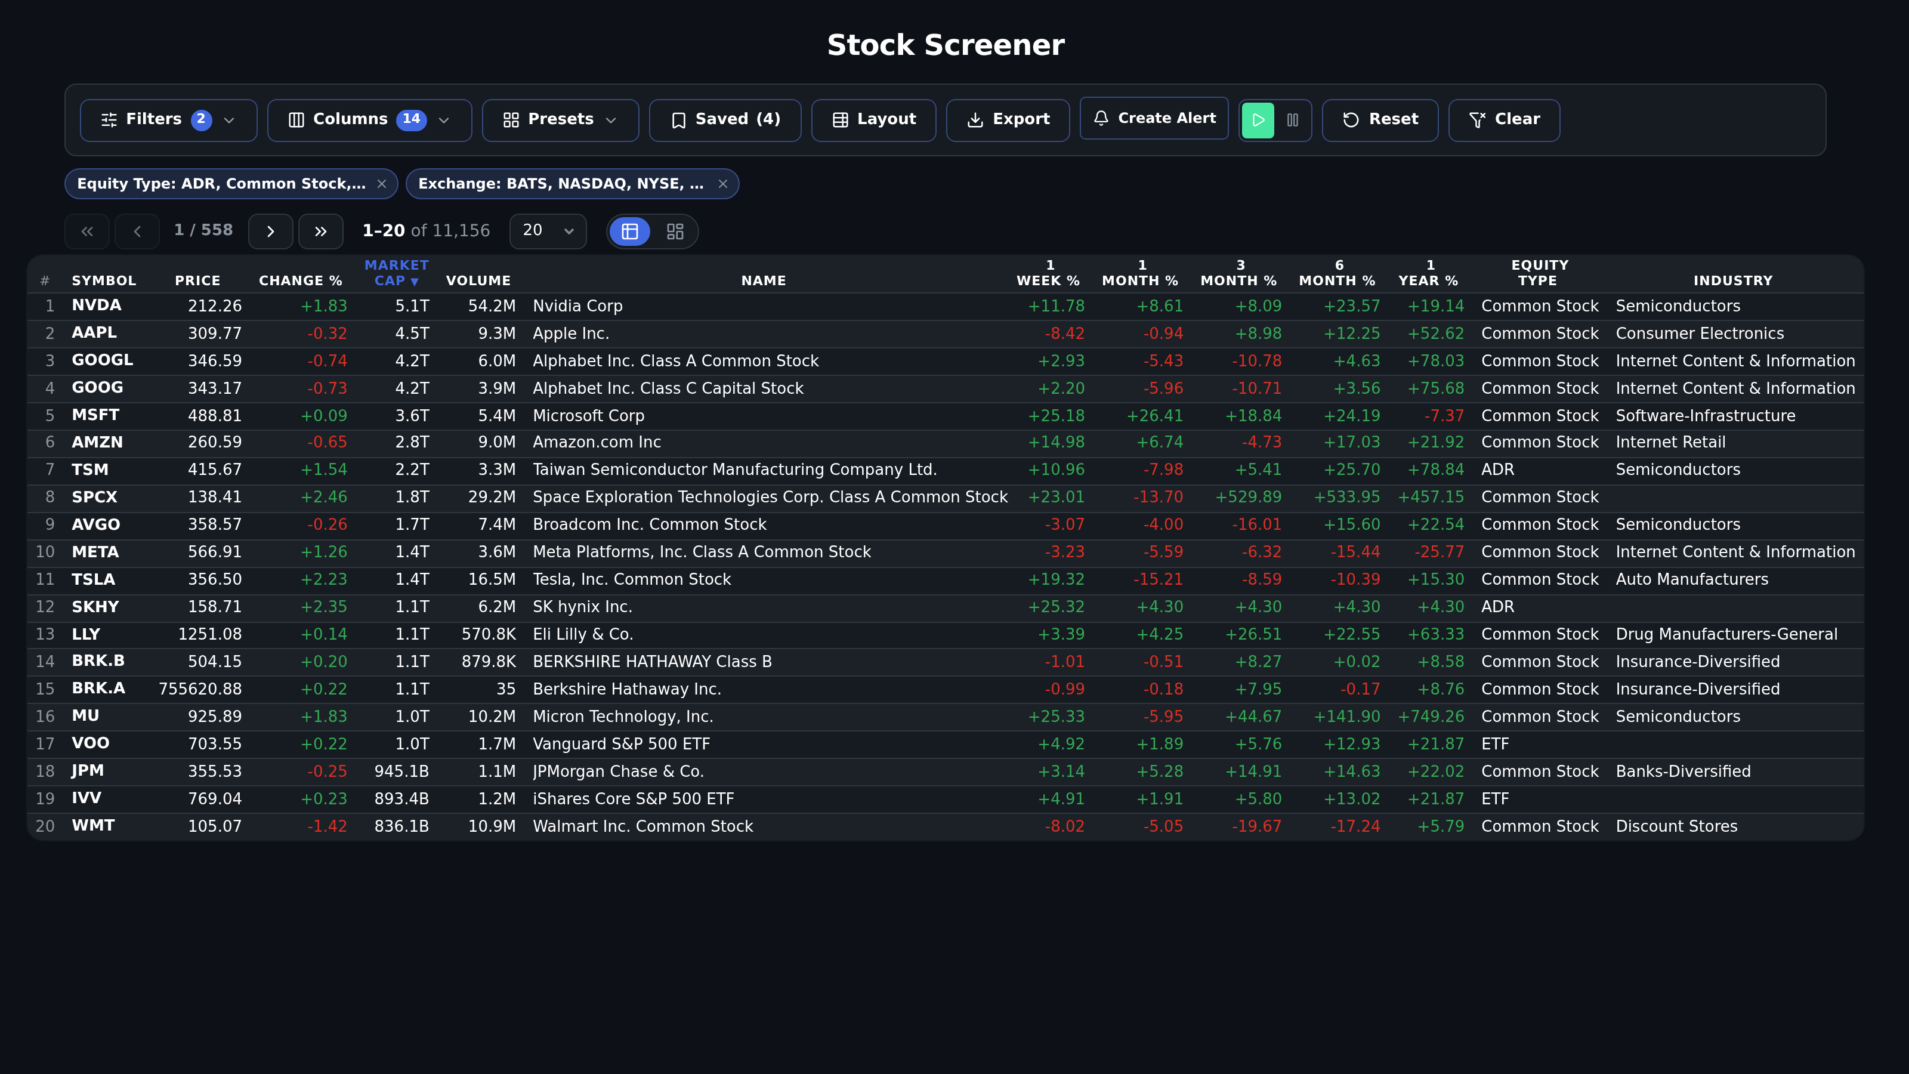Sort by the Industry column header
The height and width of the screenshot is (1074, 1909).
[1734, 281]
